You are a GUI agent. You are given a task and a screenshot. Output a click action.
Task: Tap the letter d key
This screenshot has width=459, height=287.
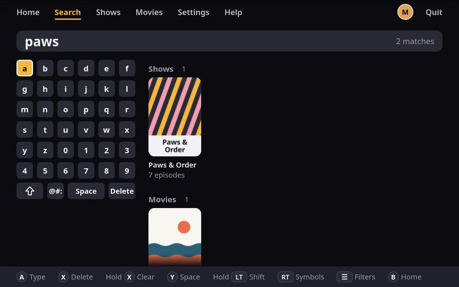coord(86,68)
